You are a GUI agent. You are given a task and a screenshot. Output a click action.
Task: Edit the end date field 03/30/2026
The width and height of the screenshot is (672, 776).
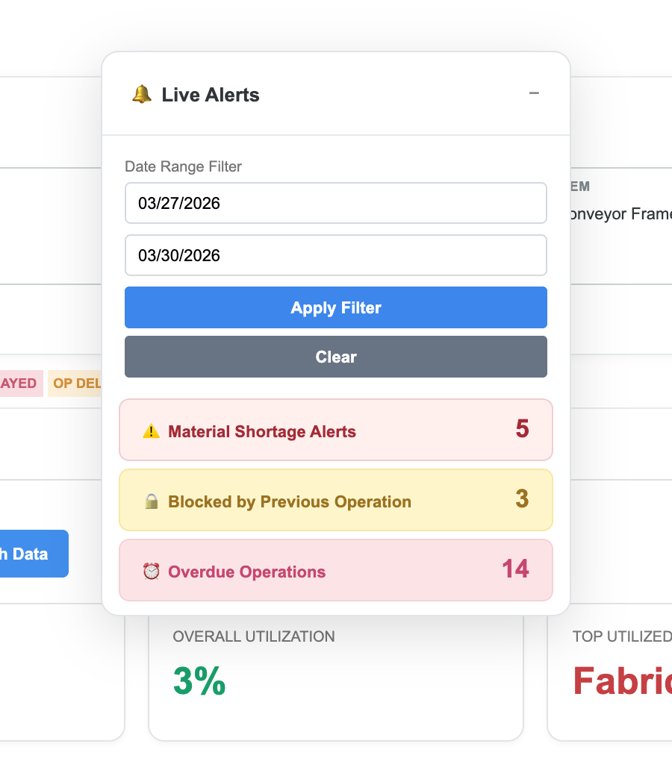click(336, 255)
